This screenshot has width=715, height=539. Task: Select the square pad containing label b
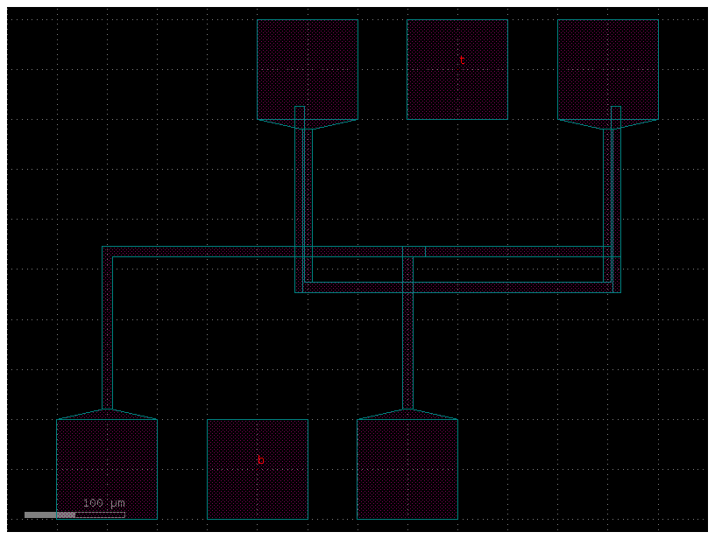click(x=258, y=469)
